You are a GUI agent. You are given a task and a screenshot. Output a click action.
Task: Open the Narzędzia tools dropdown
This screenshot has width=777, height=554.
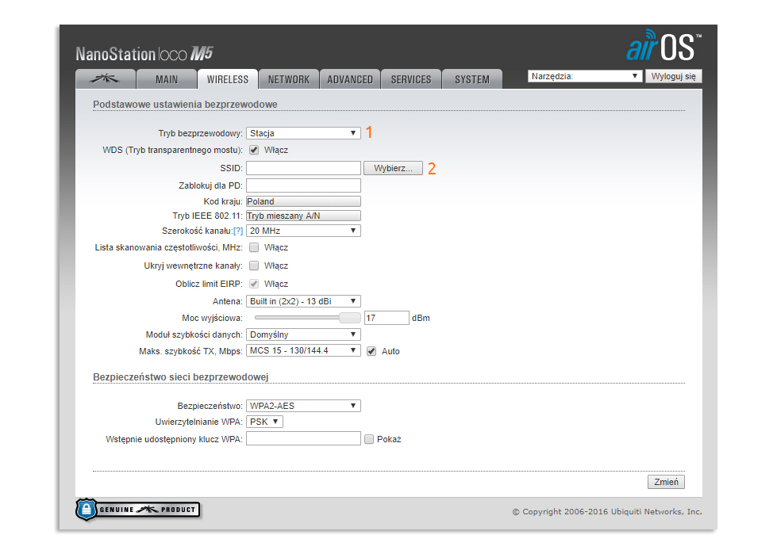click(x=585, y=76)
